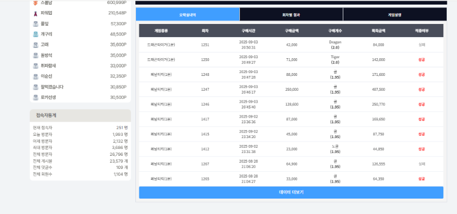Image resolution: width=457 pixels, height=214 pixels.
Task: Click the 데이터 더보기 button
Action: [291, 192]
